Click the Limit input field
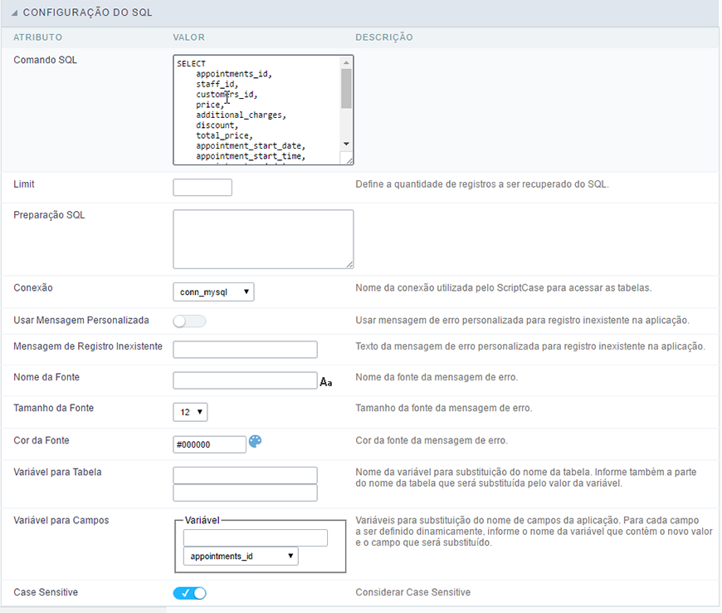 pyautogui.click(x=202, y=188)
